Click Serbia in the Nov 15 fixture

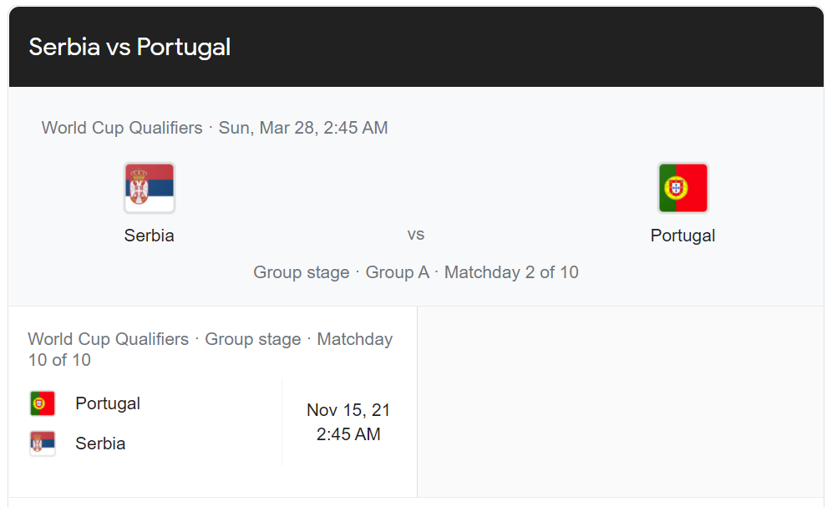[x=100, y=444]
